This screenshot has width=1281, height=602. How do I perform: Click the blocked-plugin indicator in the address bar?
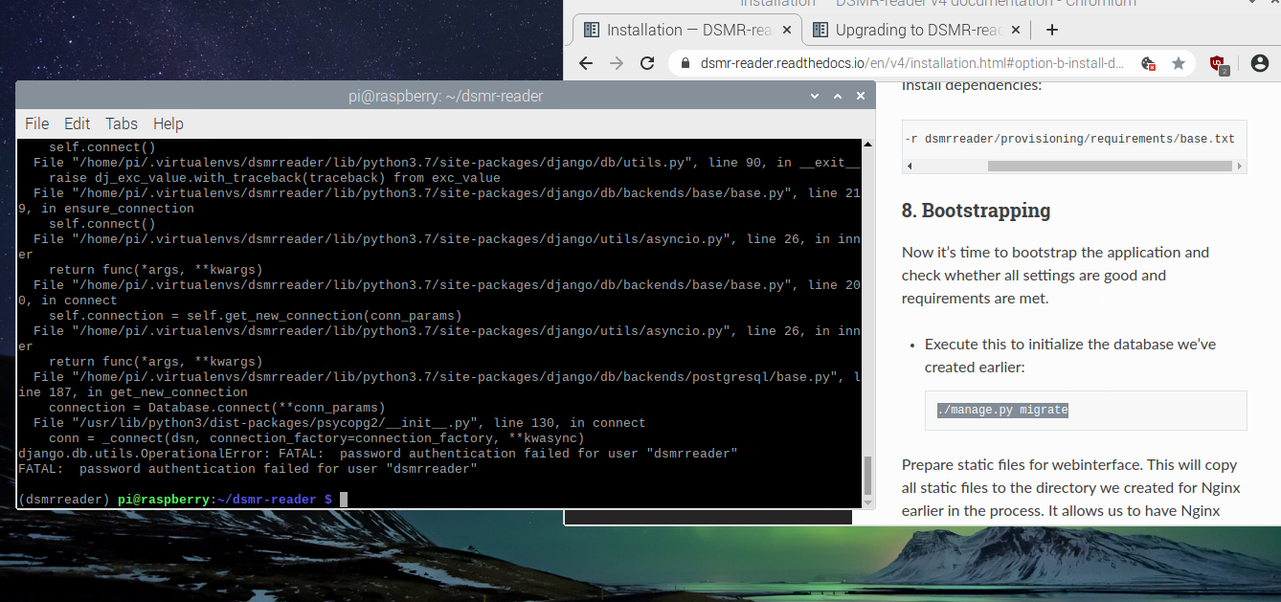click(1146, 63)
